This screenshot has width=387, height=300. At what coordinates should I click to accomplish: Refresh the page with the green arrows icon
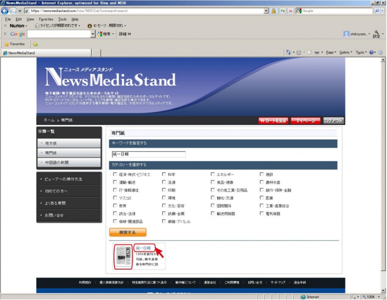click(x=283, y=11)
